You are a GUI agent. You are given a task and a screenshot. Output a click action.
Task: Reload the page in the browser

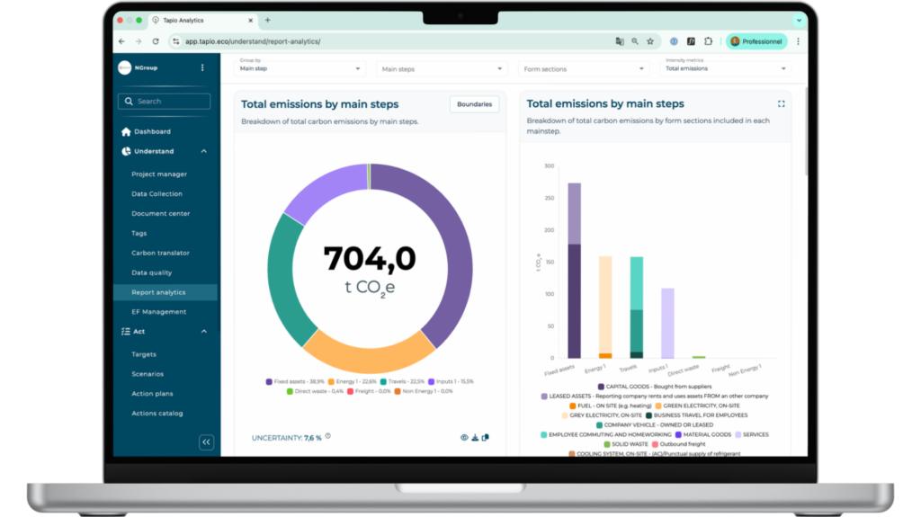point(155,41)
